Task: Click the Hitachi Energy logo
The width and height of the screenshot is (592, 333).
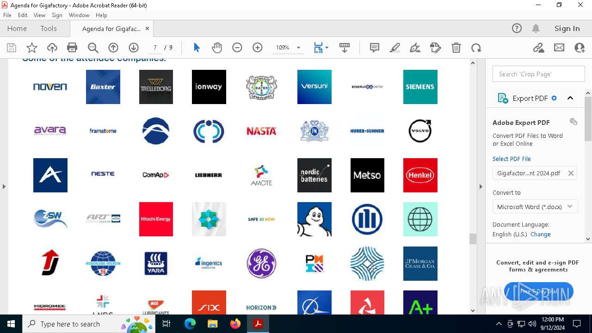Action: click(x=156, y=219)
